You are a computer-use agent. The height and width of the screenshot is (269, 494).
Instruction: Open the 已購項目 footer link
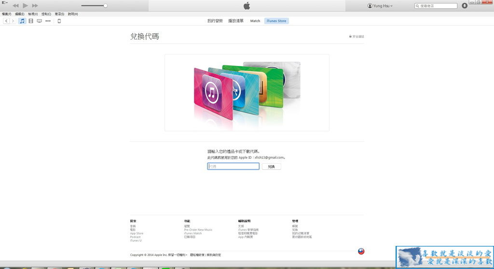point(190,237)
